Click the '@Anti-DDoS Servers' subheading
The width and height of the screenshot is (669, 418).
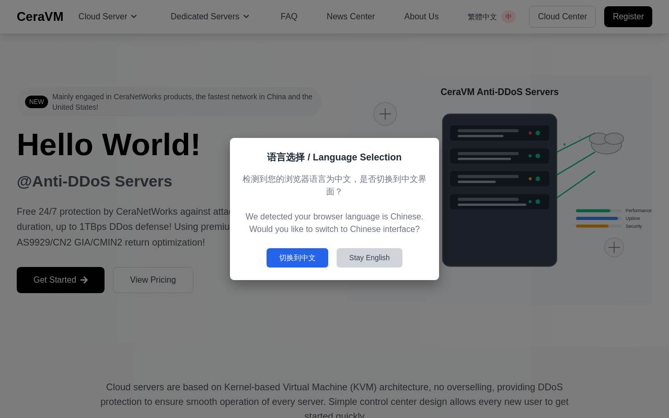[x=95, y=181]
